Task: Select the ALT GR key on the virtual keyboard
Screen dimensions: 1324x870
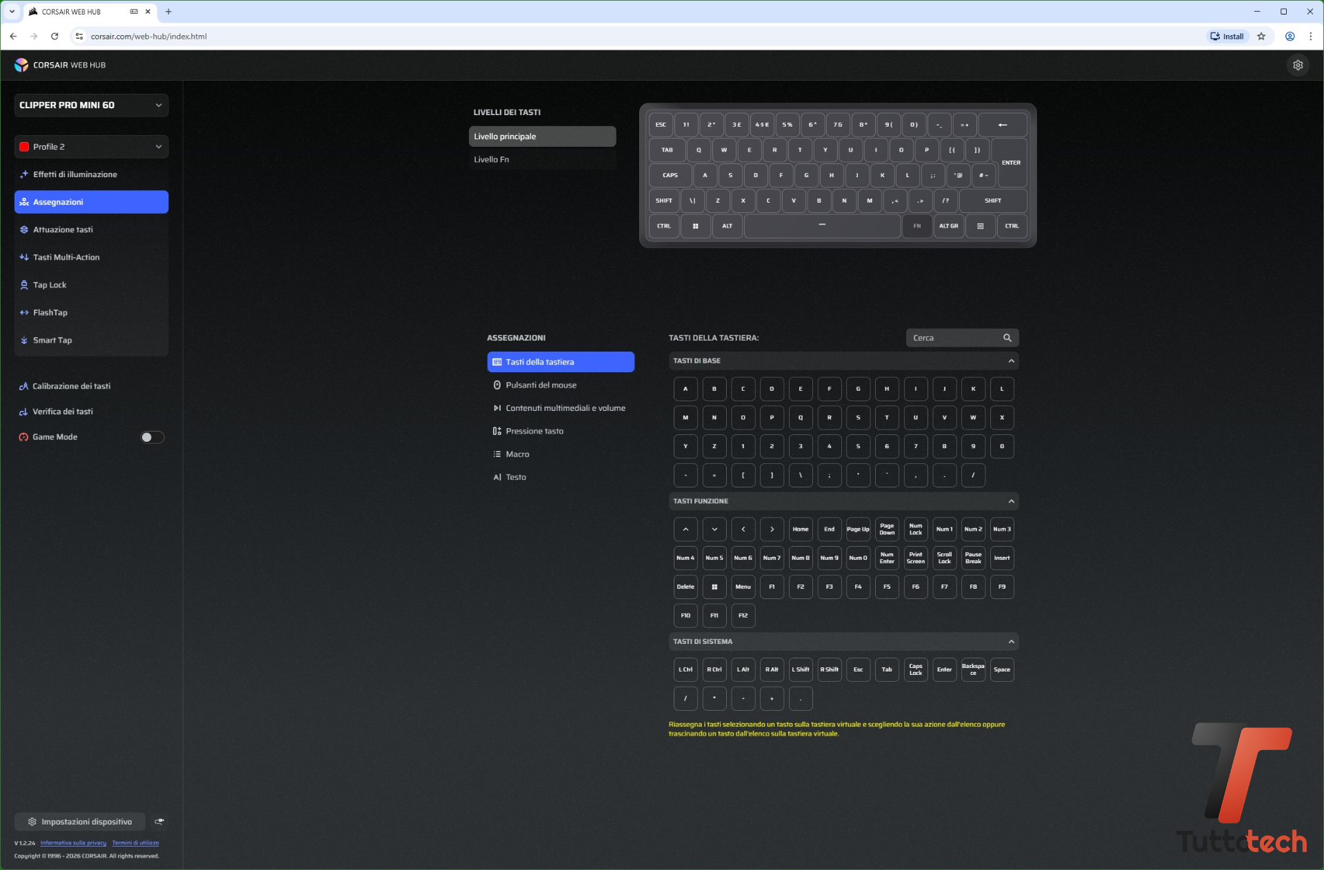Action: coord(949,226)
